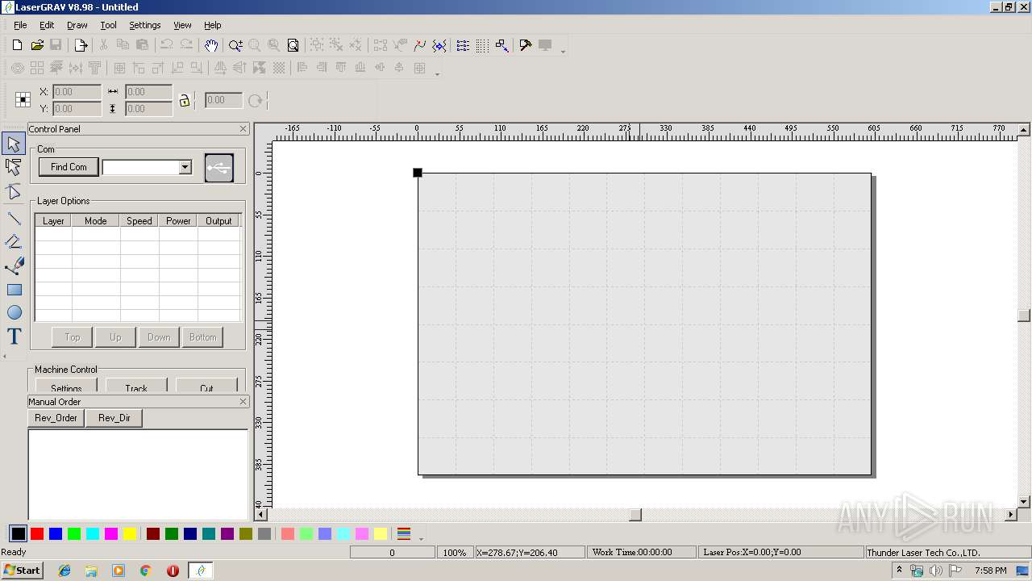Screen dimensions: 1032x581
Task: Select the arrow Pick tool
Action: [14, 144]
